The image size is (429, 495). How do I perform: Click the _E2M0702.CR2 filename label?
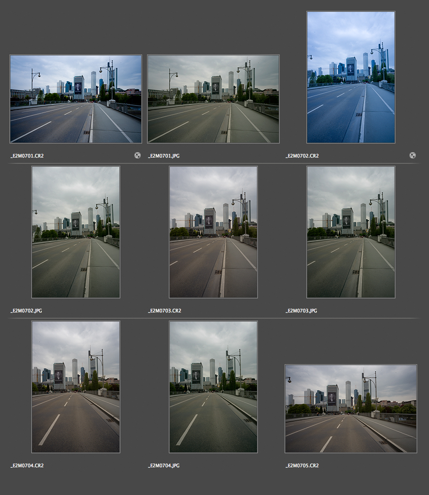click(x=302, y=156)
